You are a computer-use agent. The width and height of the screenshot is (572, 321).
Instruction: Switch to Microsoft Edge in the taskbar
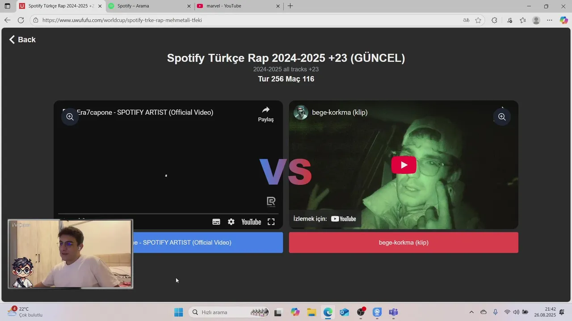click(328, 312)
